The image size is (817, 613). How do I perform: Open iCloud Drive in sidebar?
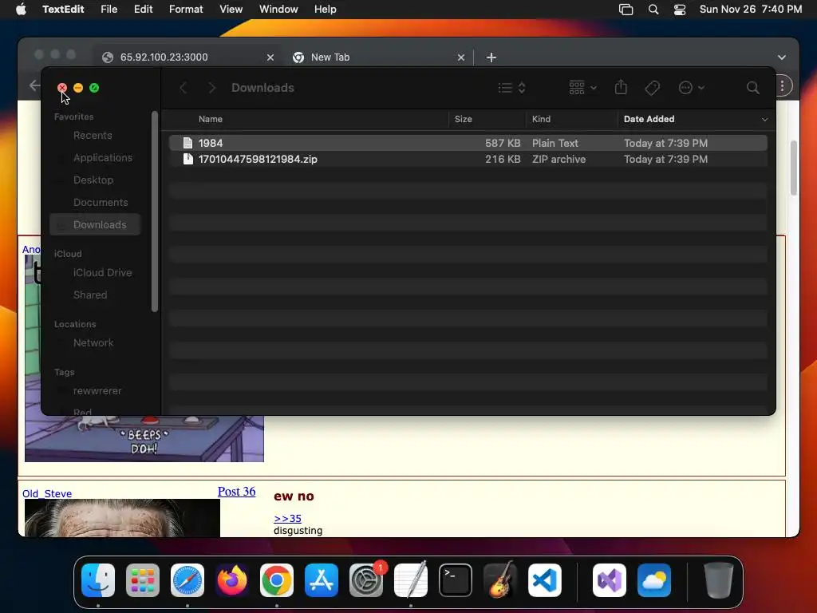[102, 273]
